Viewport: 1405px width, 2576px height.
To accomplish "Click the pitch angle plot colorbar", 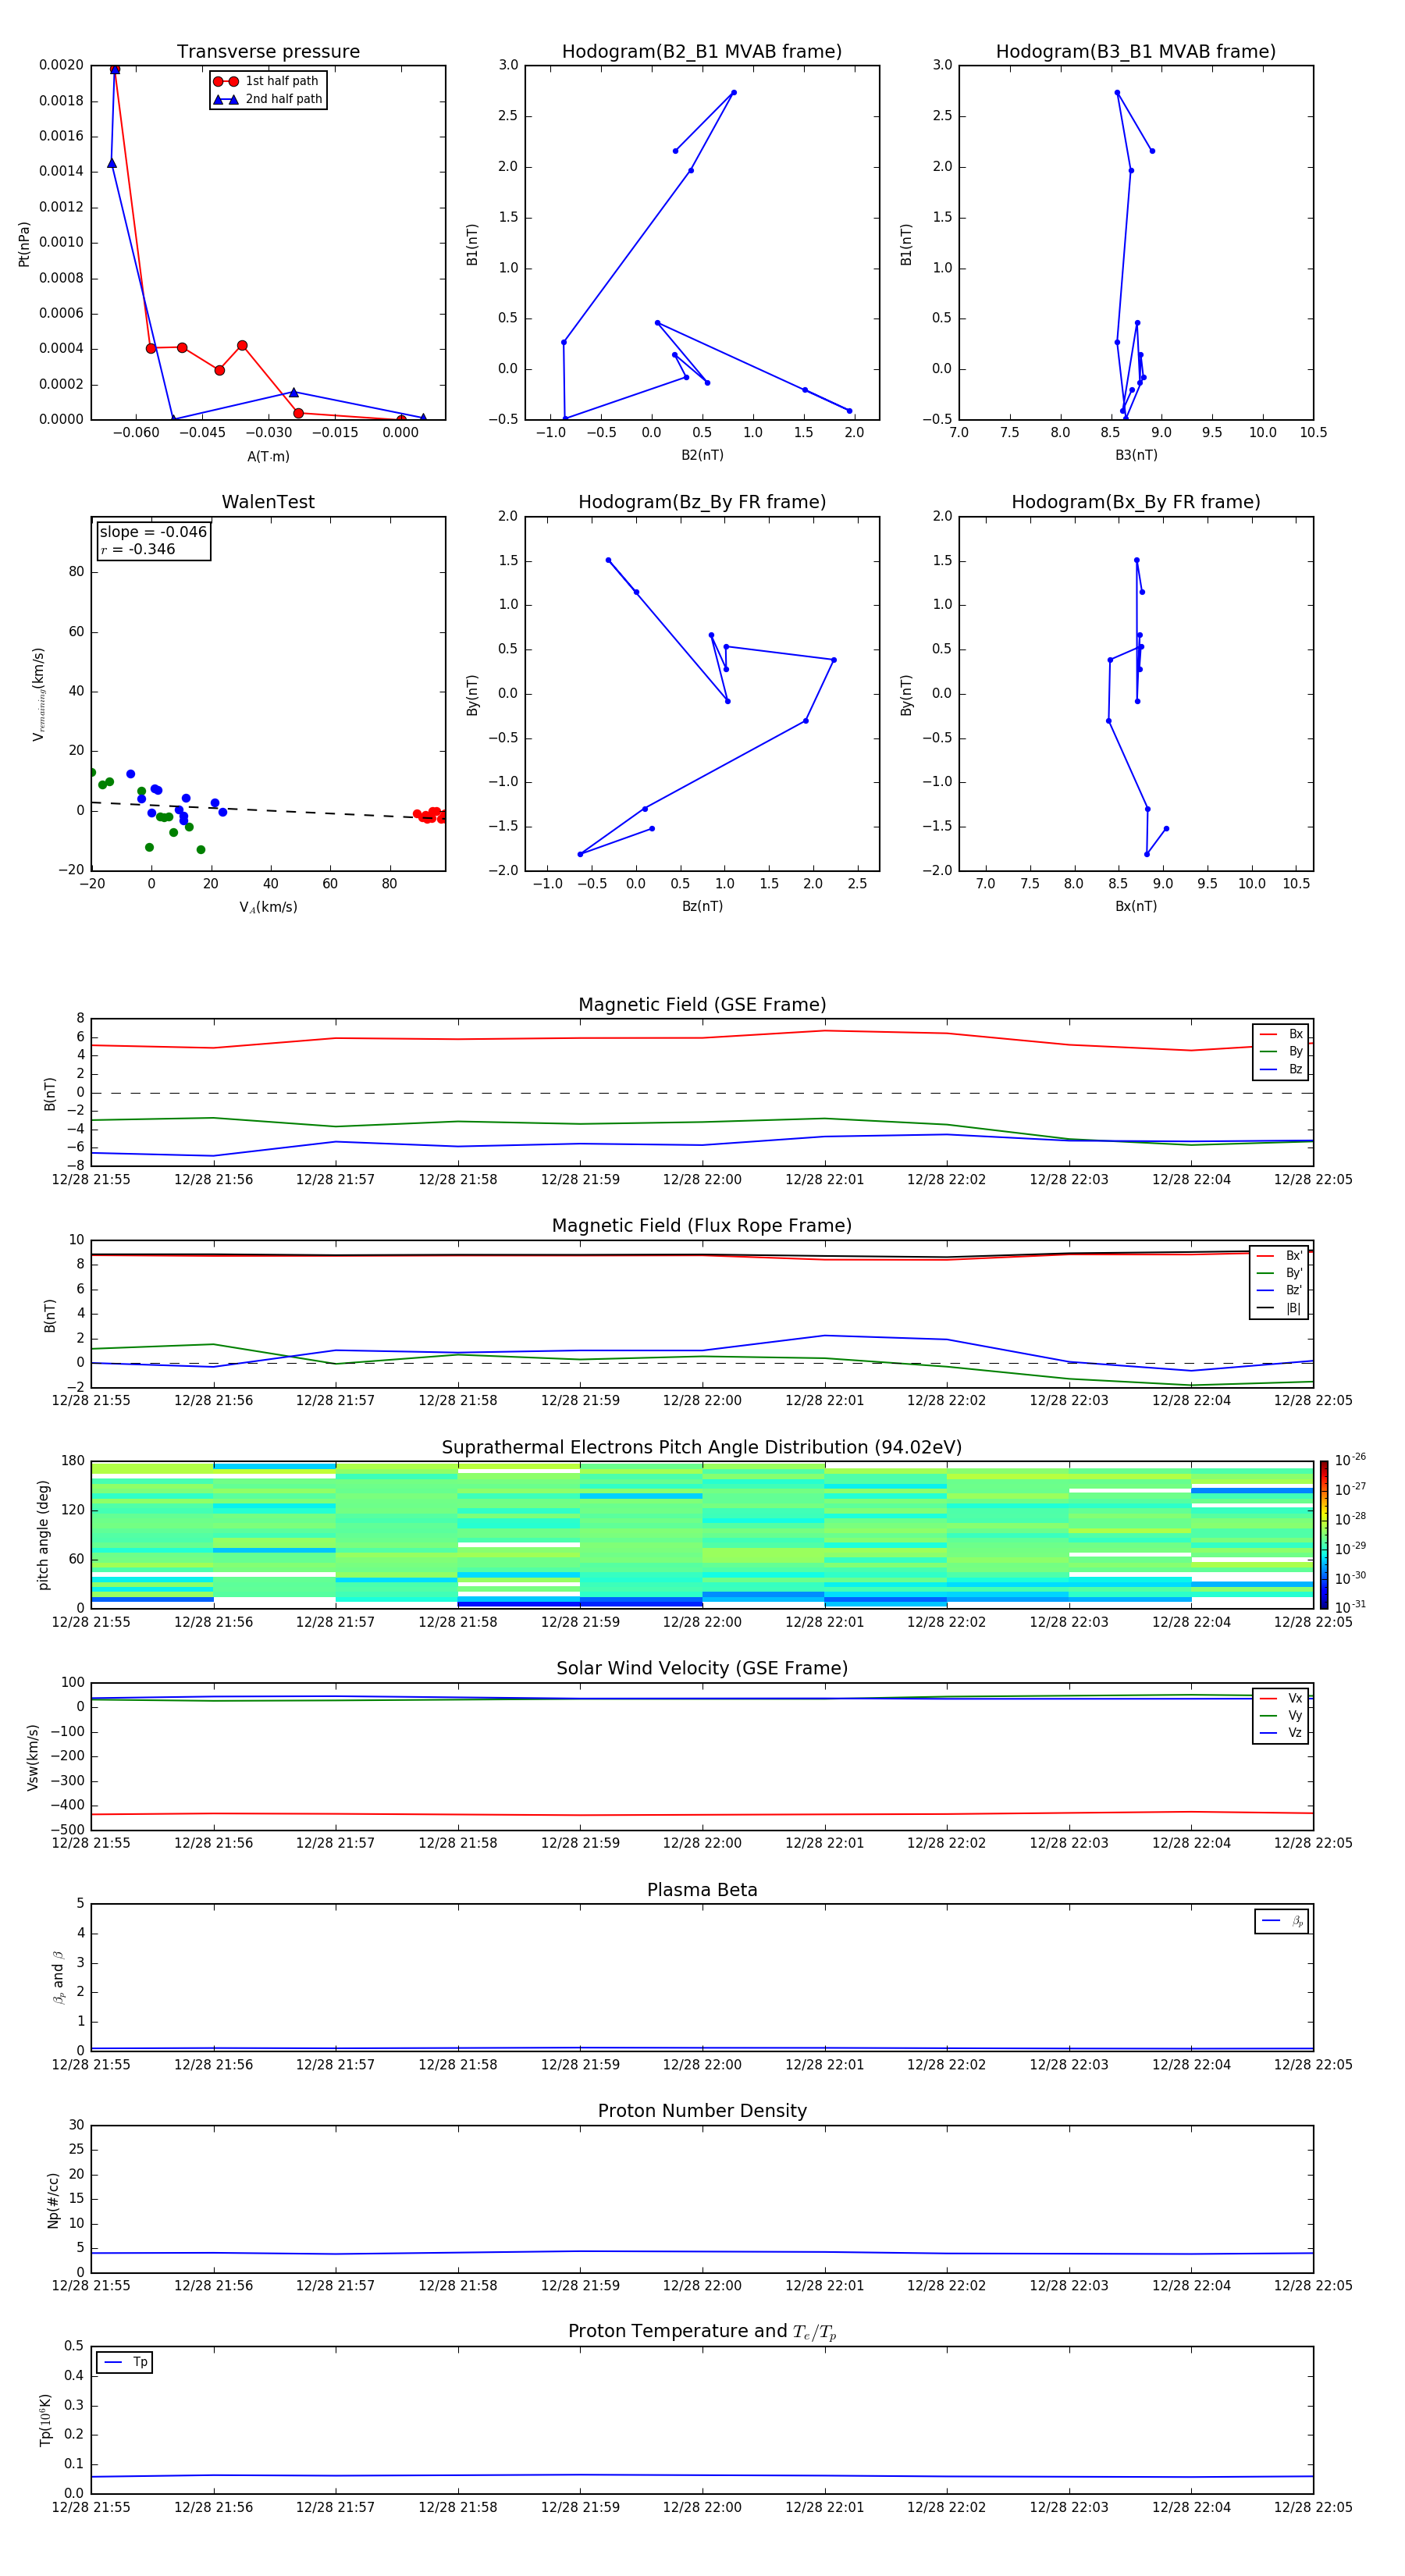I will pos(1324,1535).
